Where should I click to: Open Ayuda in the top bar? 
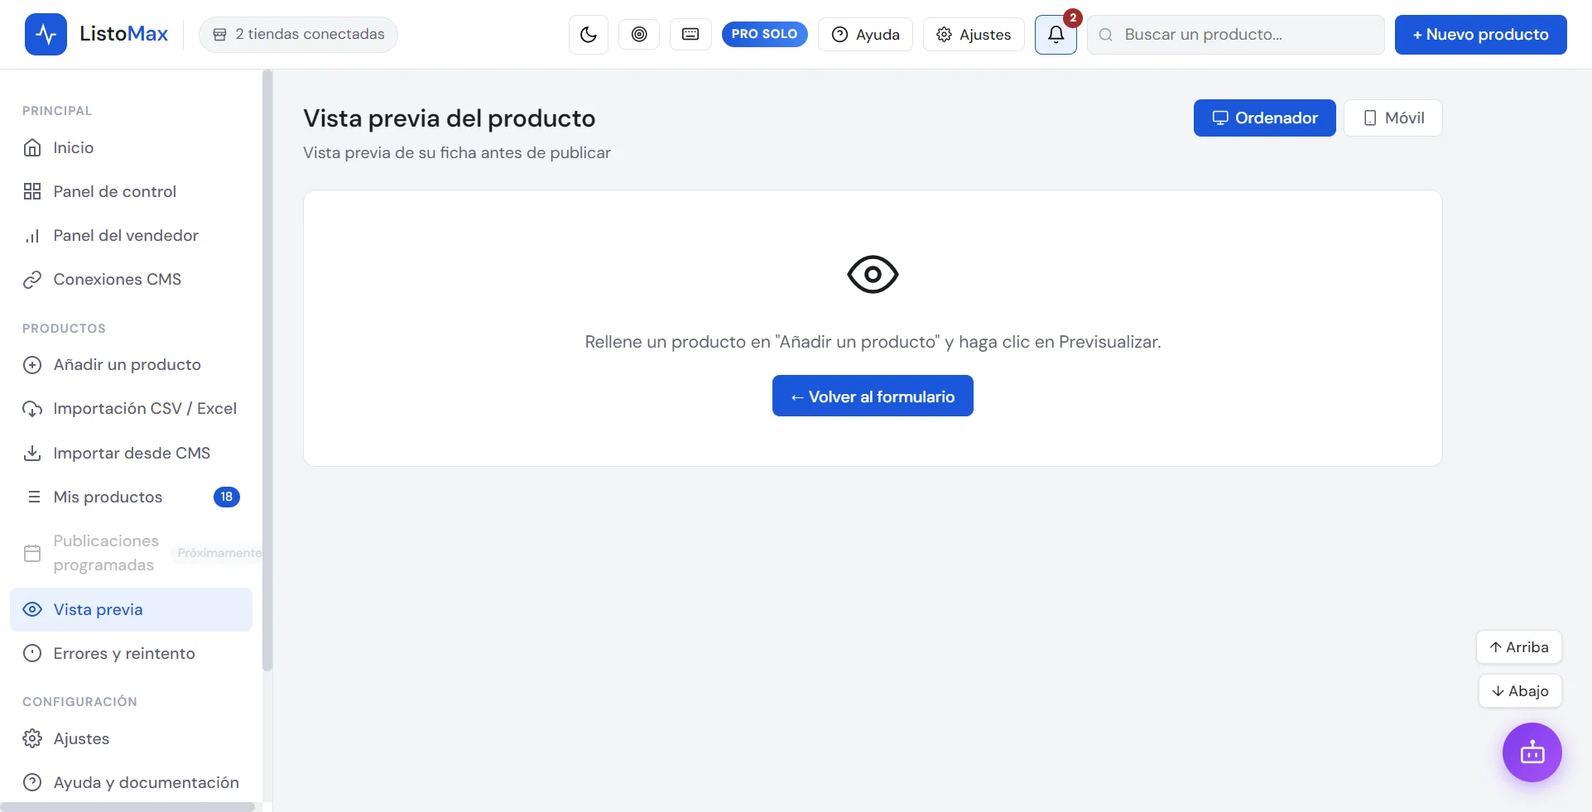tap(865, 35)
